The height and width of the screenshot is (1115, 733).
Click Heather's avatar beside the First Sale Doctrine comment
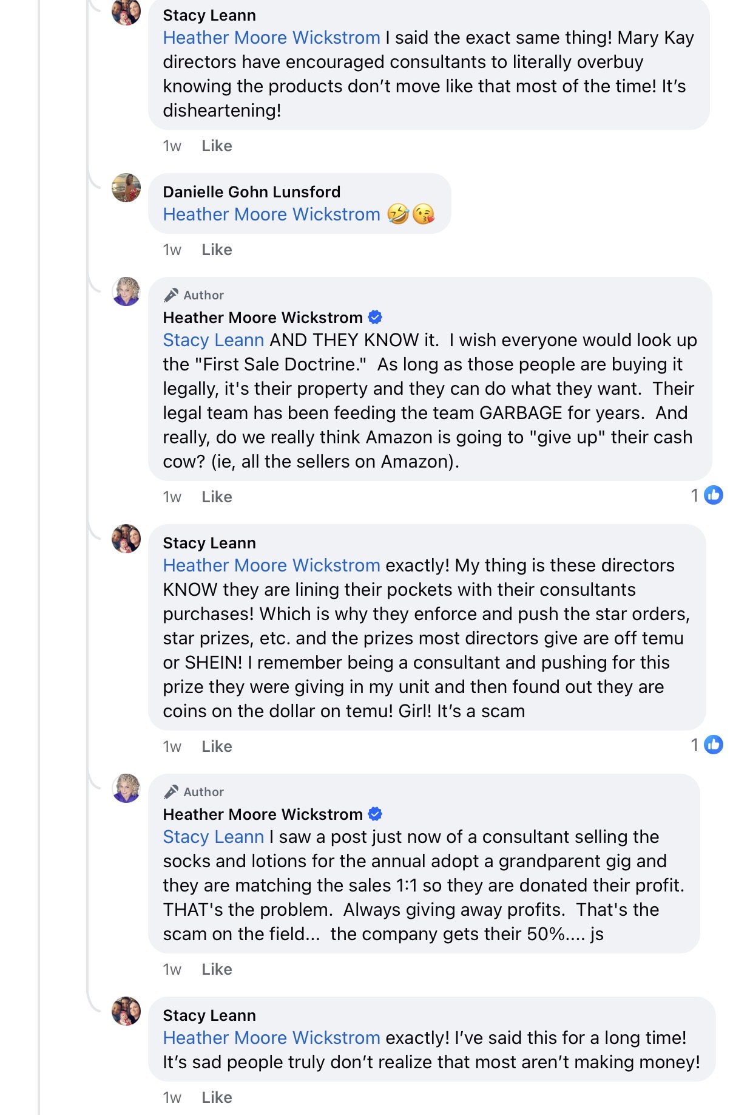pos(126,292)
